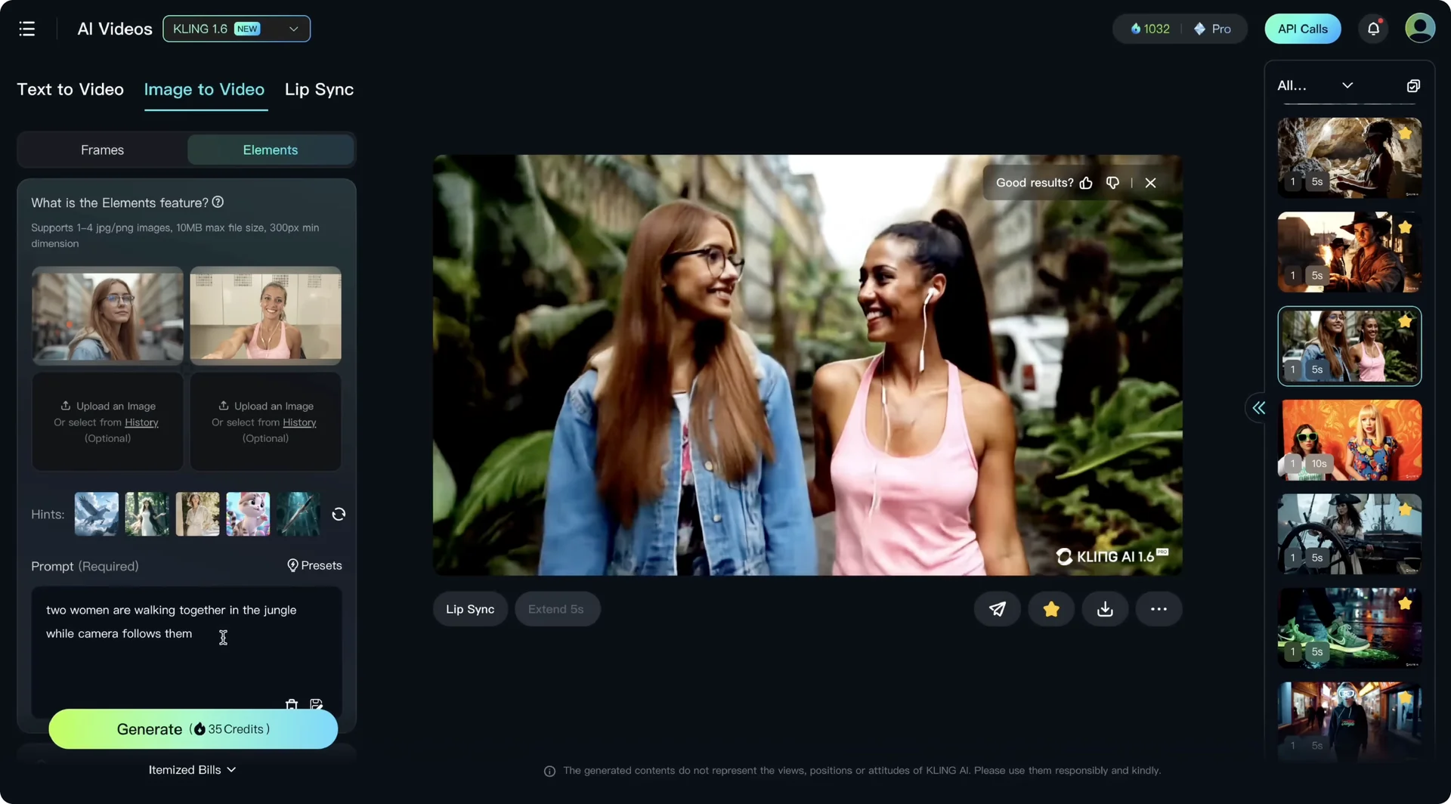
Task: Unfavorite the video by clicking the star
Action: point(1050,608)
